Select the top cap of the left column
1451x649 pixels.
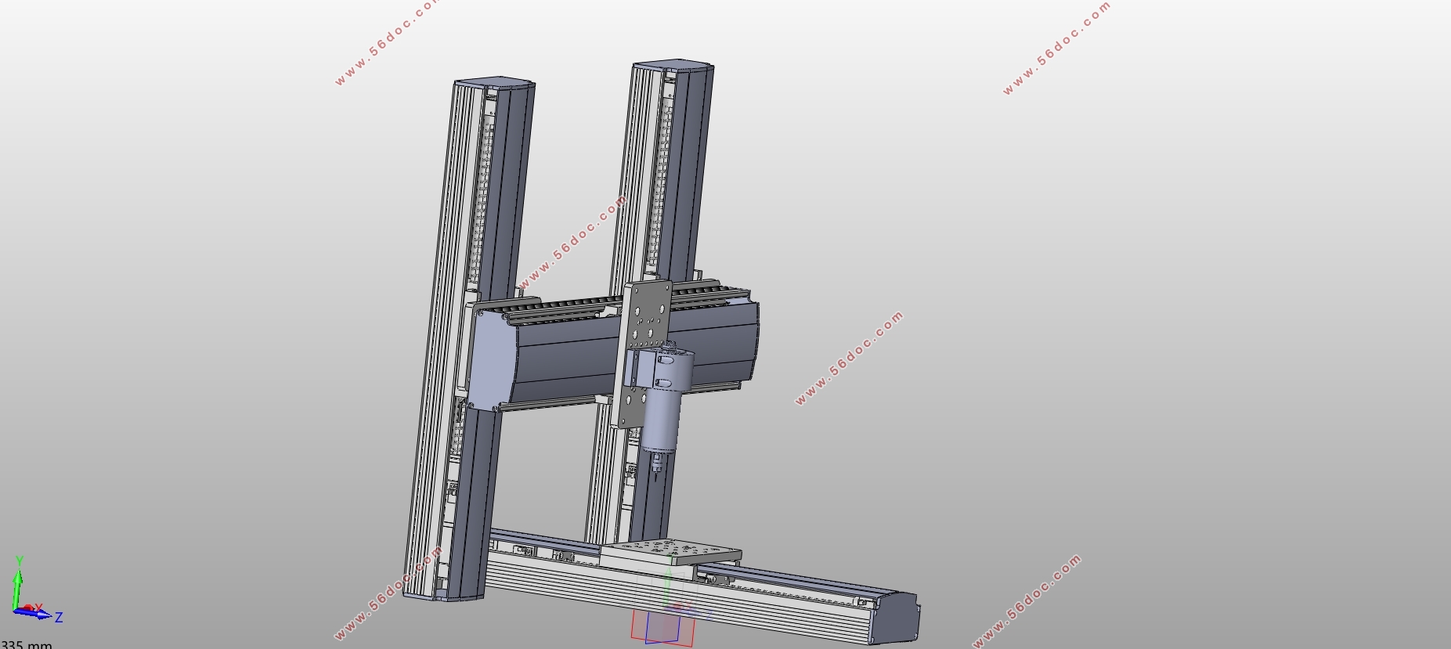495,82
